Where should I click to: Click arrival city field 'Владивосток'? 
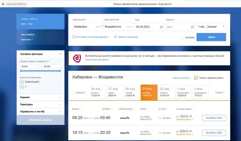click(118, 27)
